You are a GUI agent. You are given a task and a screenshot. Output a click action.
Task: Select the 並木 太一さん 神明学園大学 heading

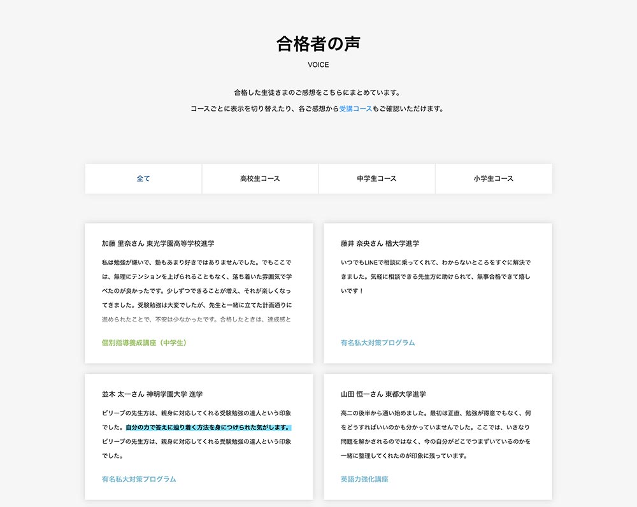point(152,394)
